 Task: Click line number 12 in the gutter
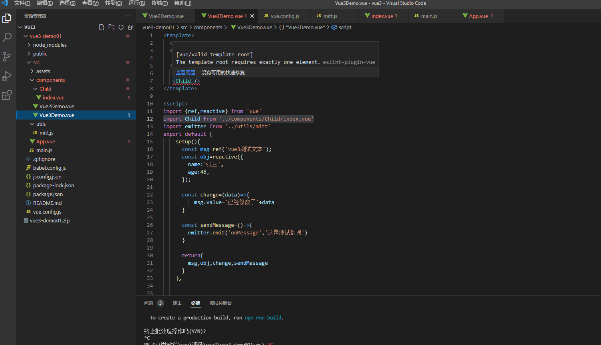150,119
